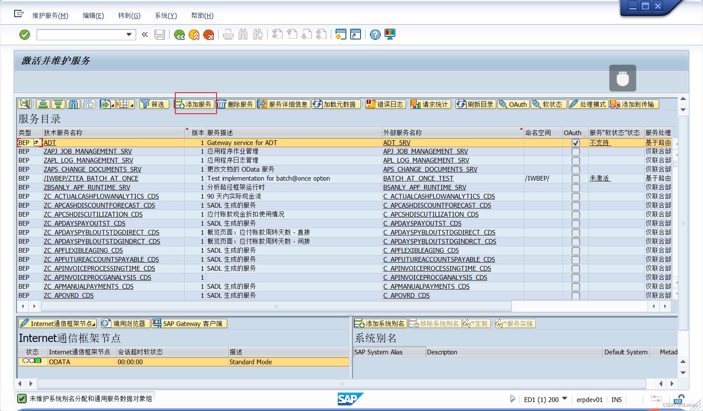
Task: Open the 系统(Y) menu
Action: click(x=166, y=15)
